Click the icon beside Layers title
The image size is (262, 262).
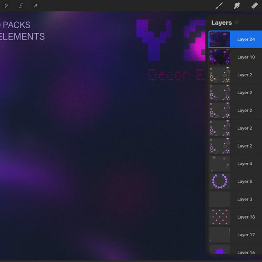point(236,22)
